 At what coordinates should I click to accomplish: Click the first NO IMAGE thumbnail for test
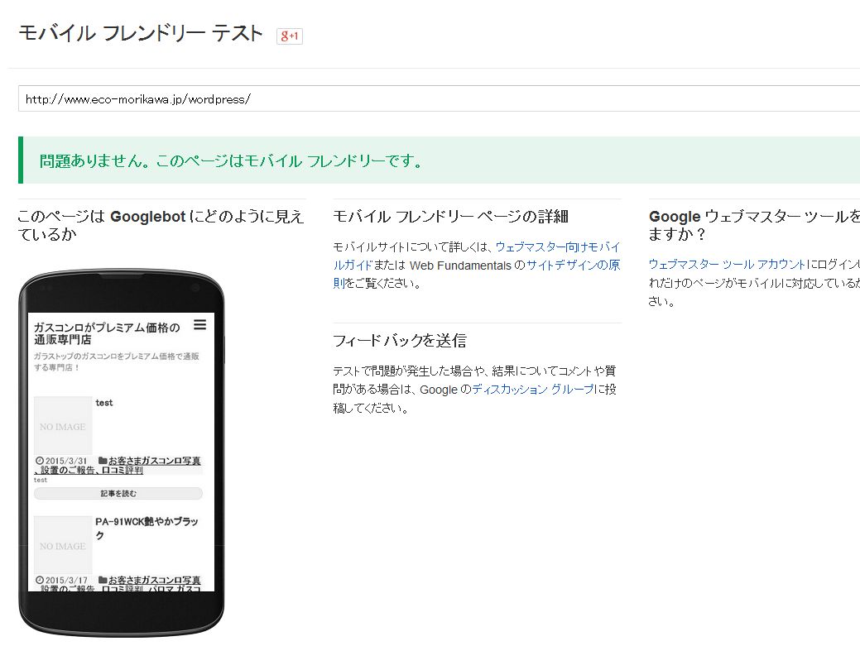click(63, 426)
